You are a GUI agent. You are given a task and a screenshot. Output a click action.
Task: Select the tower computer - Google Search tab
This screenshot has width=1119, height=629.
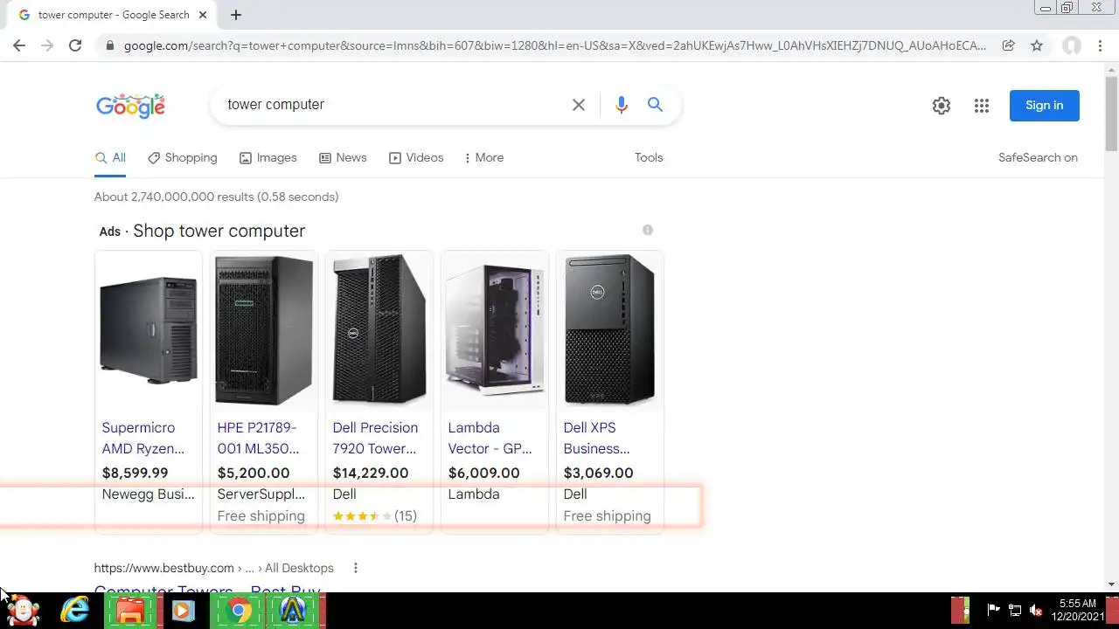[x=114, y=15]
